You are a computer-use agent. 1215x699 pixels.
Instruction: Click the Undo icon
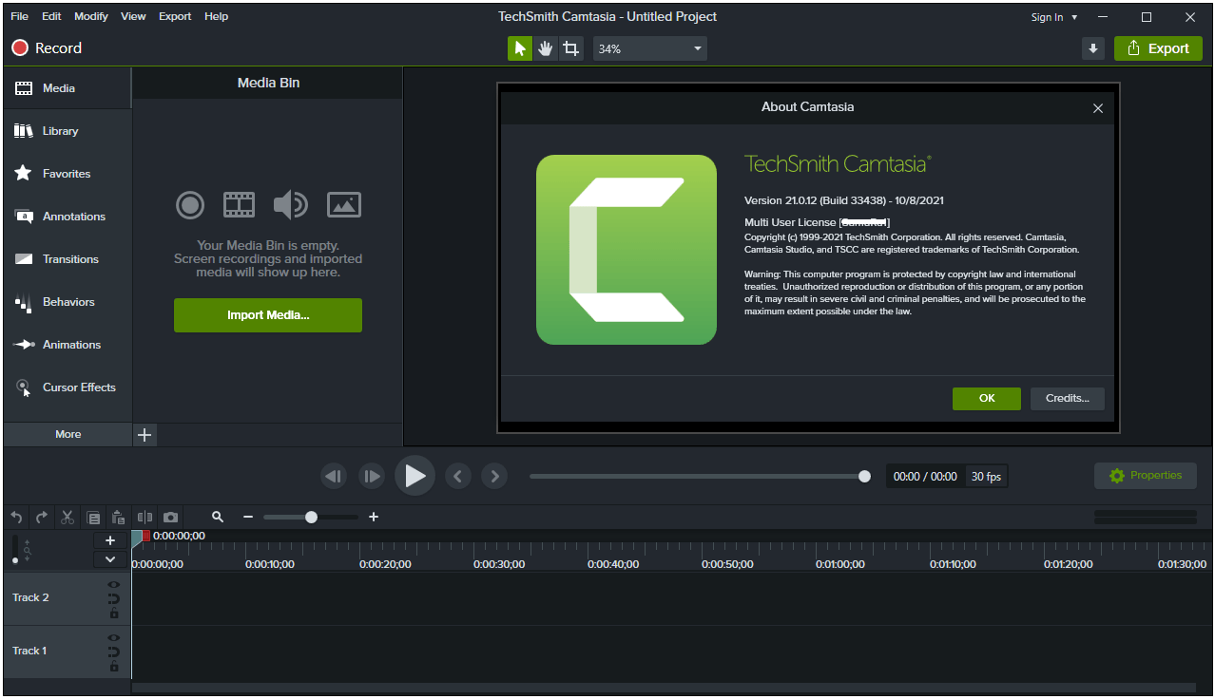(16, 518)
